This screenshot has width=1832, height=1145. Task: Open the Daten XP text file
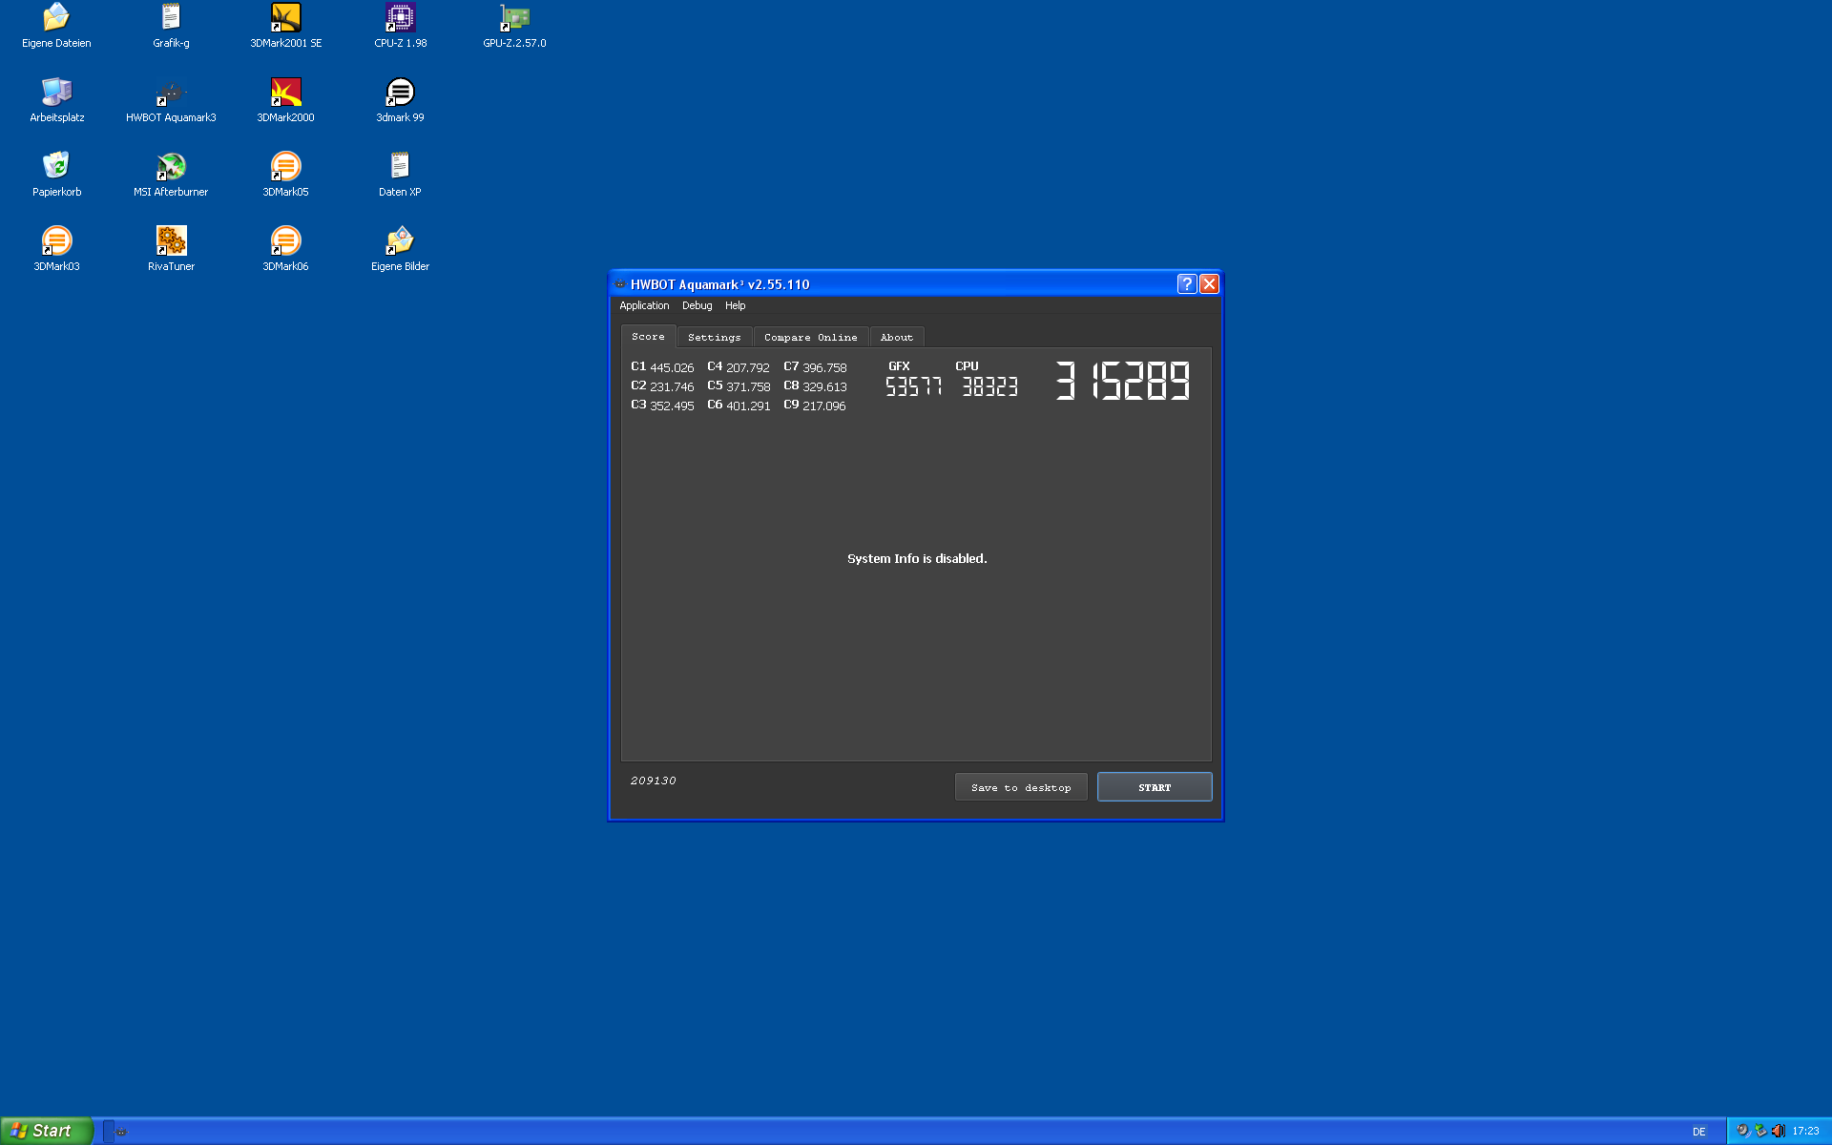click(x=400, y=175)
